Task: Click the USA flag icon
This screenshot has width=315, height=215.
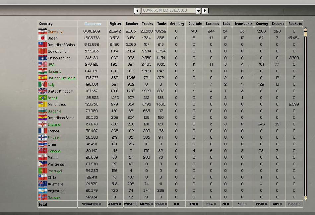Action: [x=42, y=64]
